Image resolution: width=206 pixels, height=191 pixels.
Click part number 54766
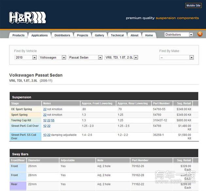point(157,126)
